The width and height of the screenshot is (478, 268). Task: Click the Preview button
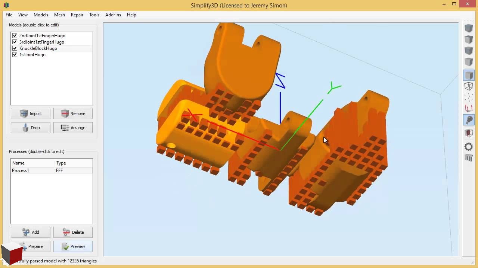(x=73, y=246)
